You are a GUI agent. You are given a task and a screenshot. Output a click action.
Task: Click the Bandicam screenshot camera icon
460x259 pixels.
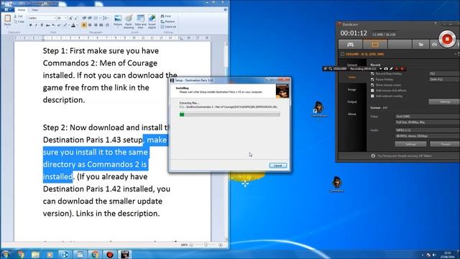[434, 45]
